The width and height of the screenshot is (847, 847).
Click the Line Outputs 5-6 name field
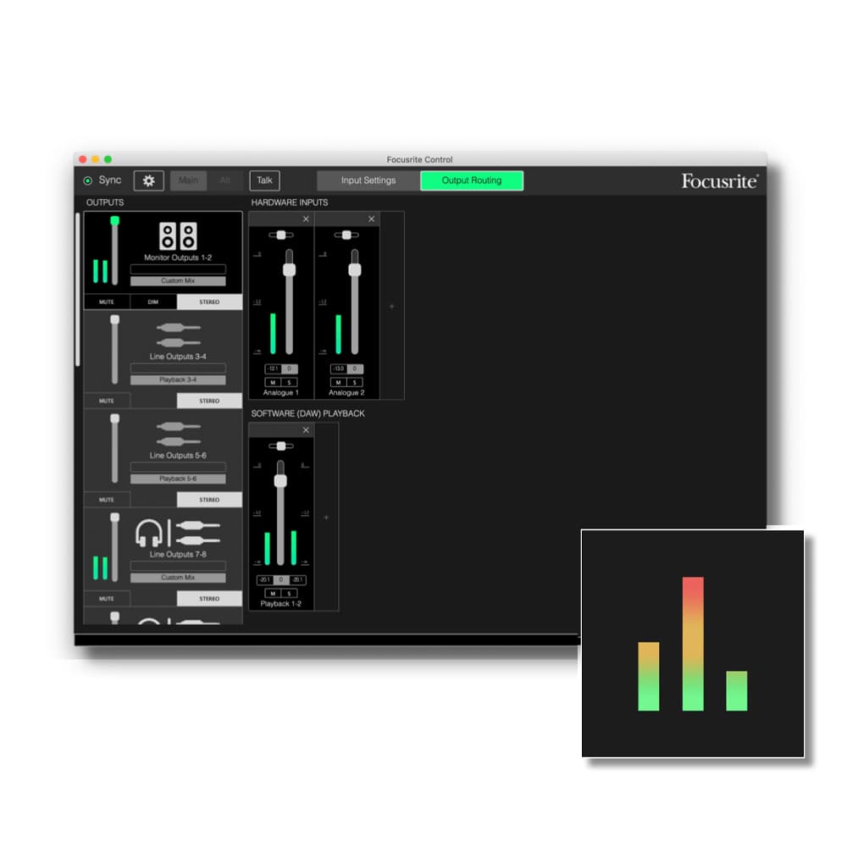[178, 467]
